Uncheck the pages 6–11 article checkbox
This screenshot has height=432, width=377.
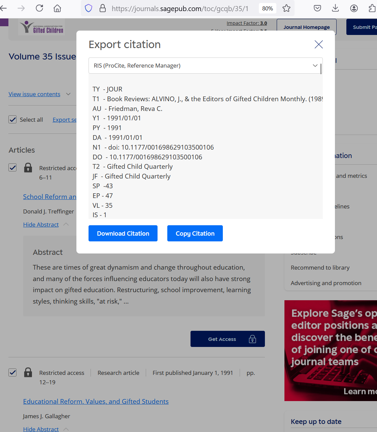(12, 167)
